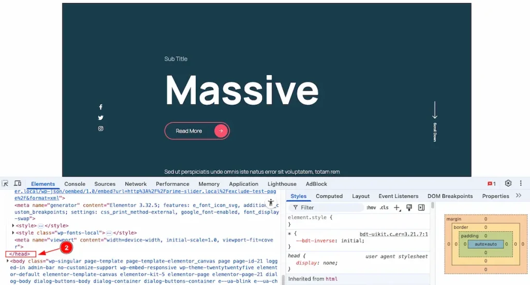The width and height of the screenshot is (530, 285).
Task: Click the red issues counter icon
Action: tap(491, 184)
